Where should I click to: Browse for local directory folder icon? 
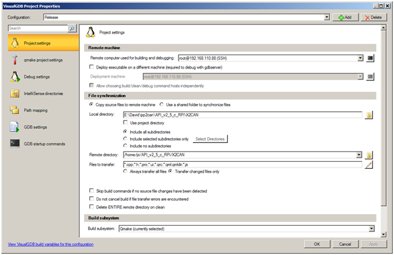(x=369, y=115)
